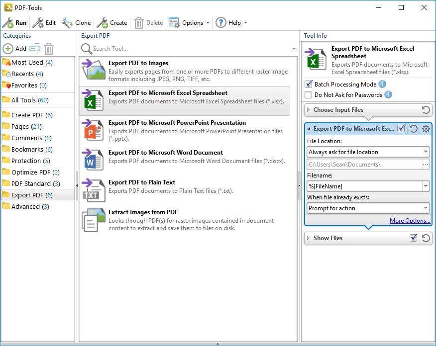Viewport: 436px width, 346px height.
Task: Collapse the Tool Info pane with splitter arrow
Action: (x=299, y=185)
